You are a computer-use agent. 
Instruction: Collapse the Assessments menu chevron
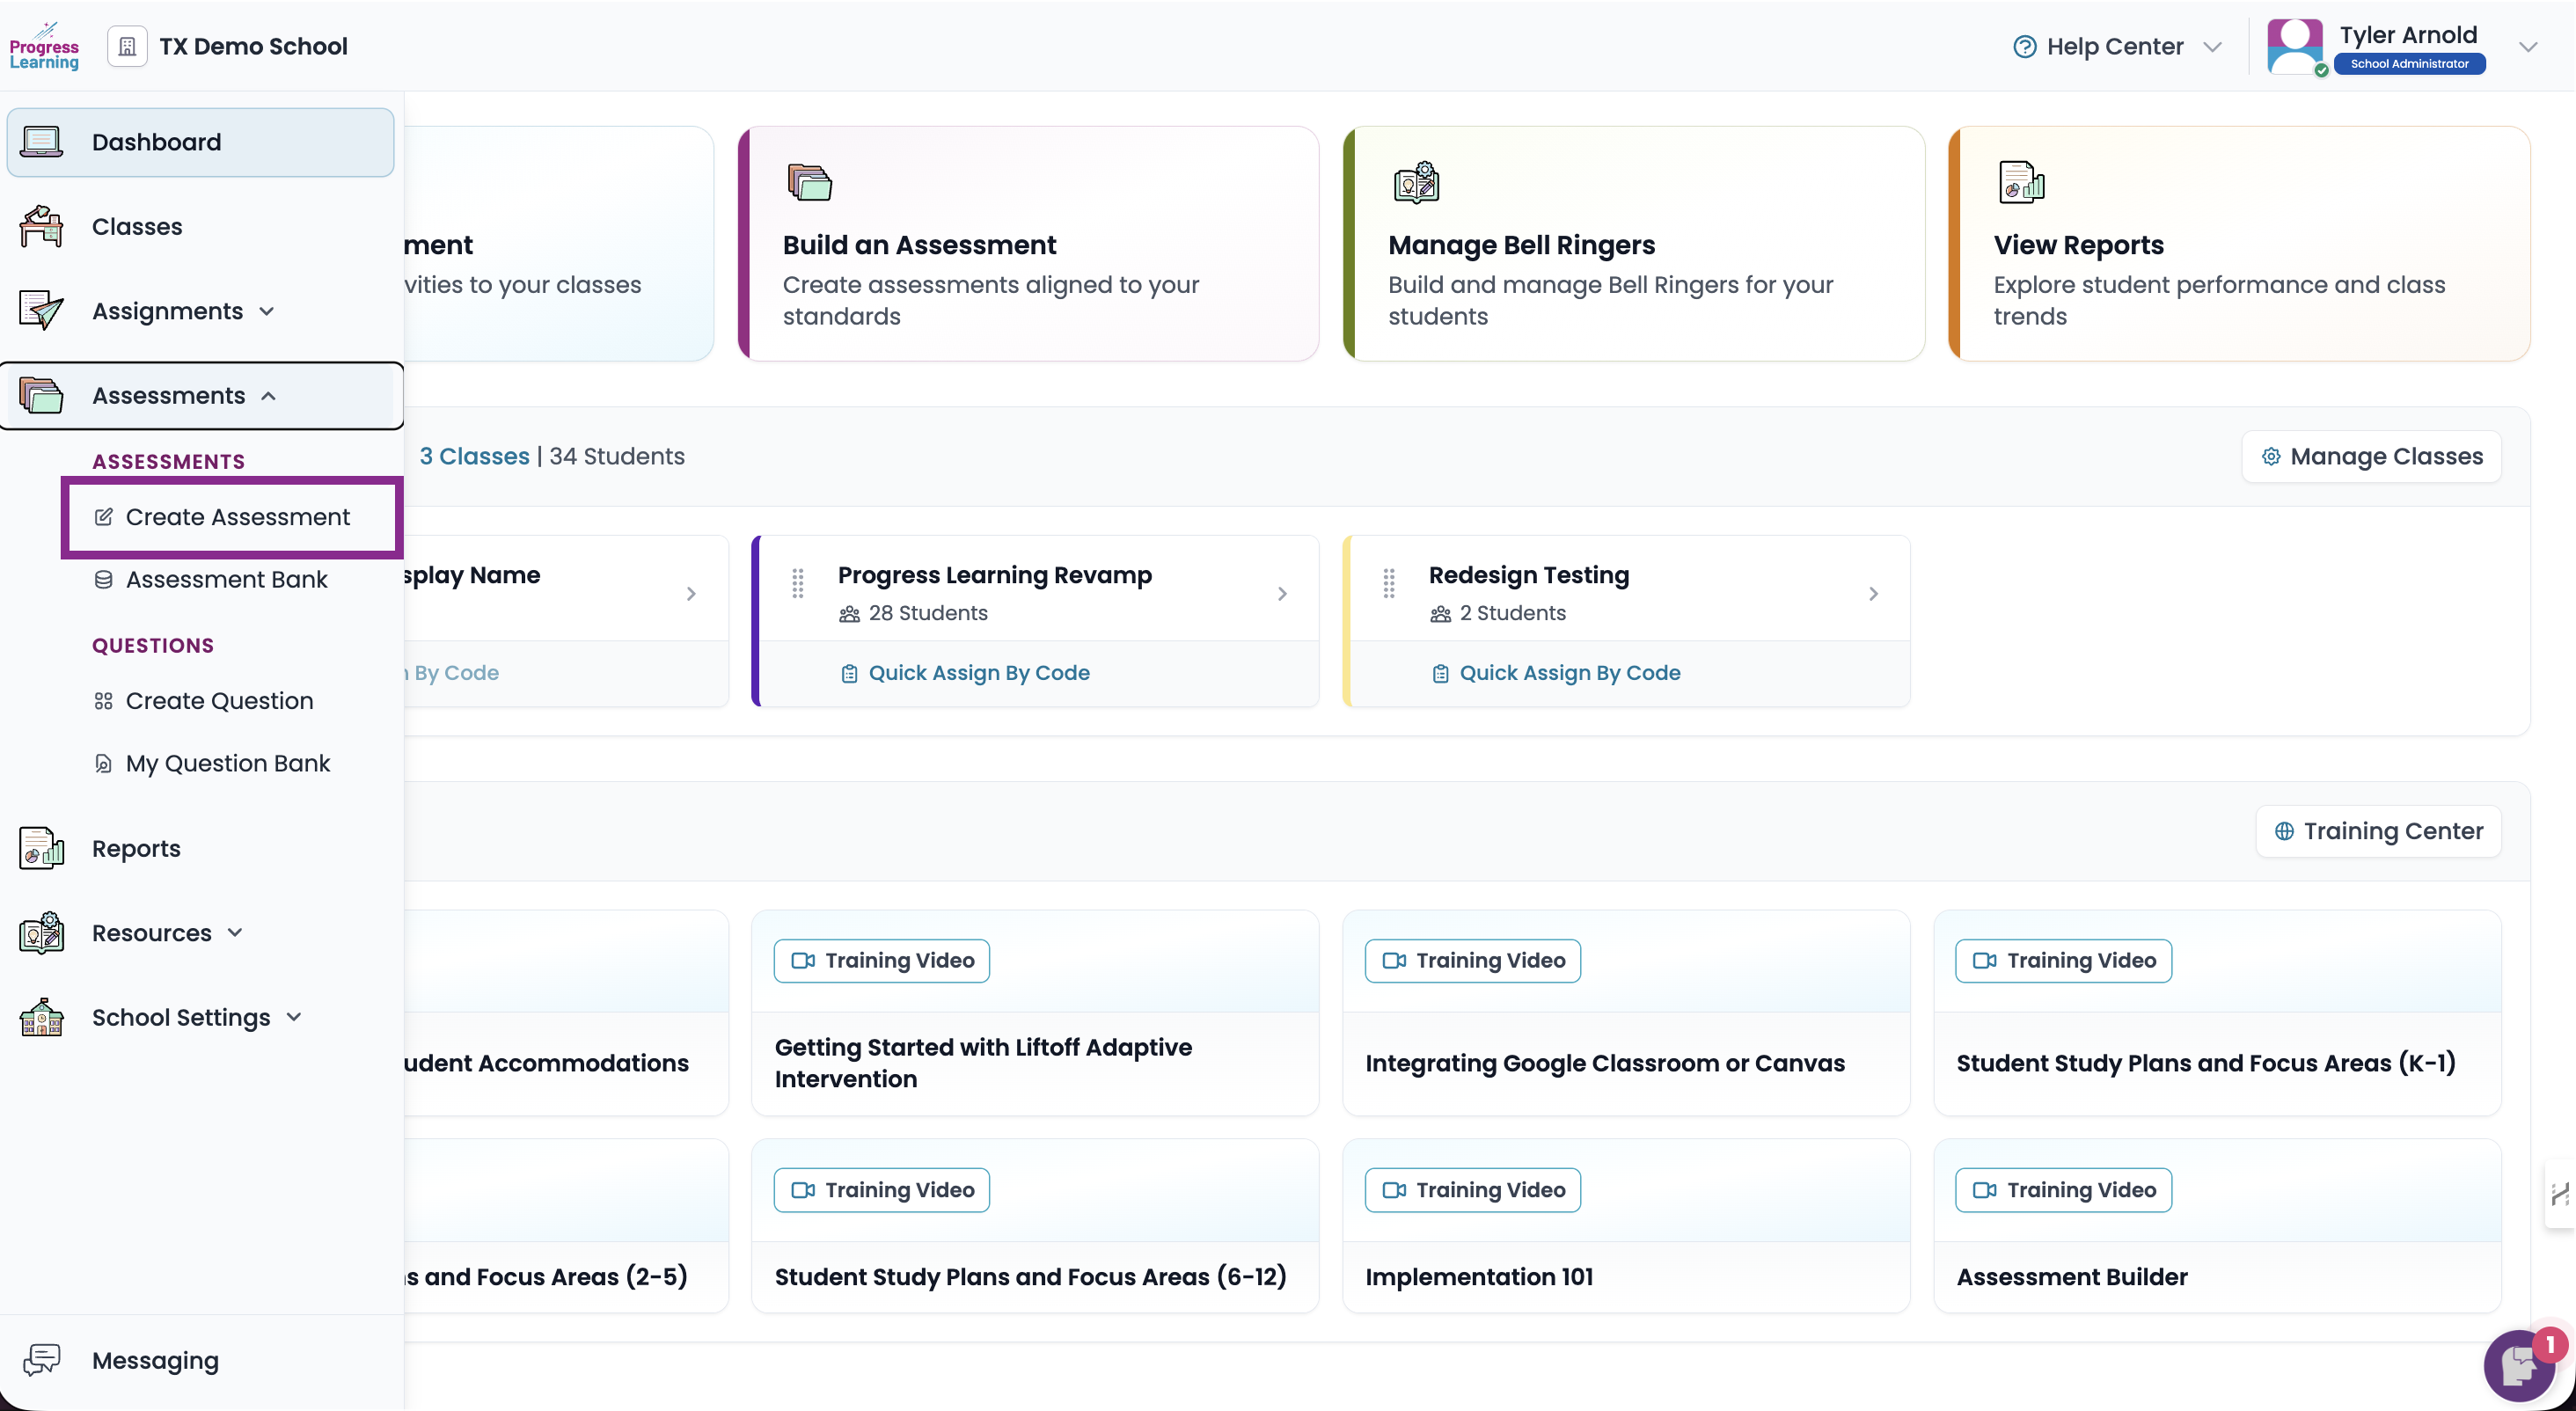pyautogui.click(x=269, y=396)
